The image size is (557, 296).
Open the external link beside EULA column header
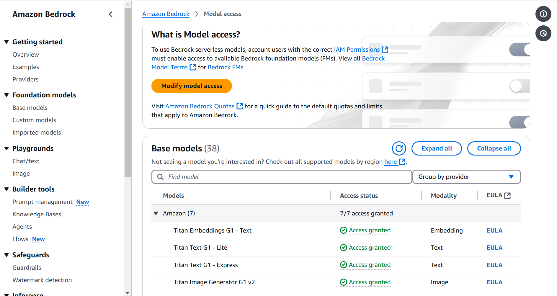[507, 195]
